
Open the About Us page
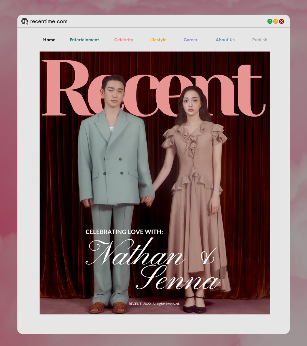225,40
